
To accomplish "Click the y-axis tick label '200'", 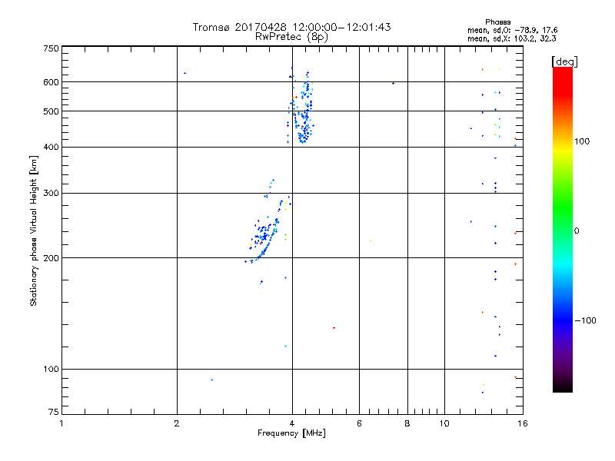I will click(x=52, y=258).
